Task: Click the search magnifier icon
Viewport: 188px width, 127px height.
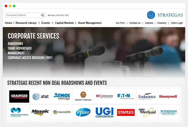Action: pos(43,15)
